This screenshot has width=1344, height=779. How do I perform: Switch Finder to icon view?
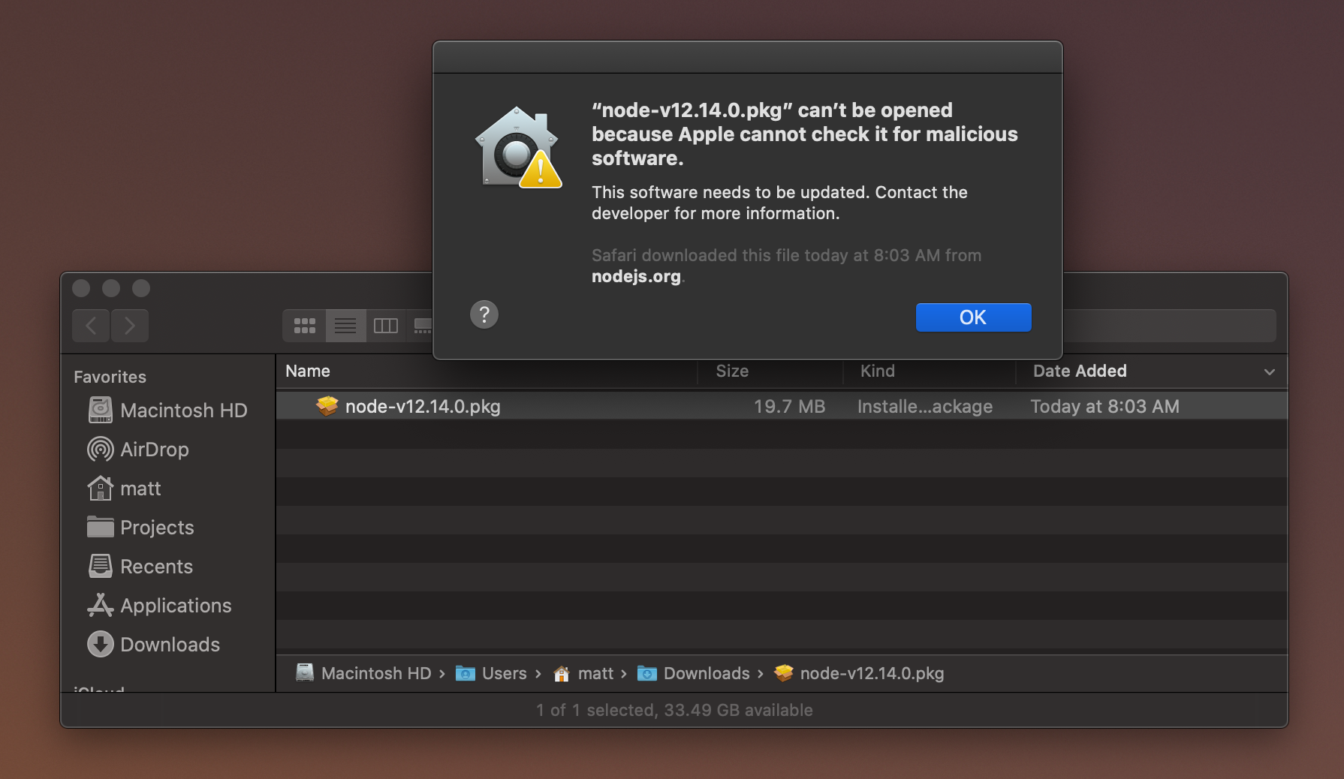pyautogui.click(x=305, y=326)
